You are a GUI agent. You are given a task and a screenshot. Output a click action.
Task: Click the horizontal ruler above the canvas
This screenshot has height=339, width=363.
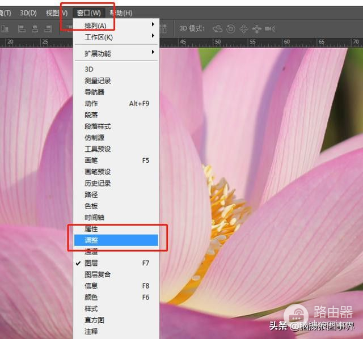pos(255,42)
